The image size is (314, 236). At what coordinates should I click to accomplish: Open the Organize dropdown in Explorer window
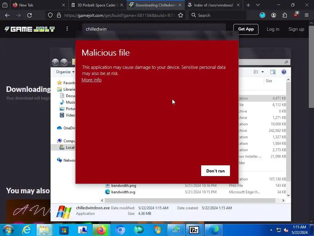tap(65, 72)
